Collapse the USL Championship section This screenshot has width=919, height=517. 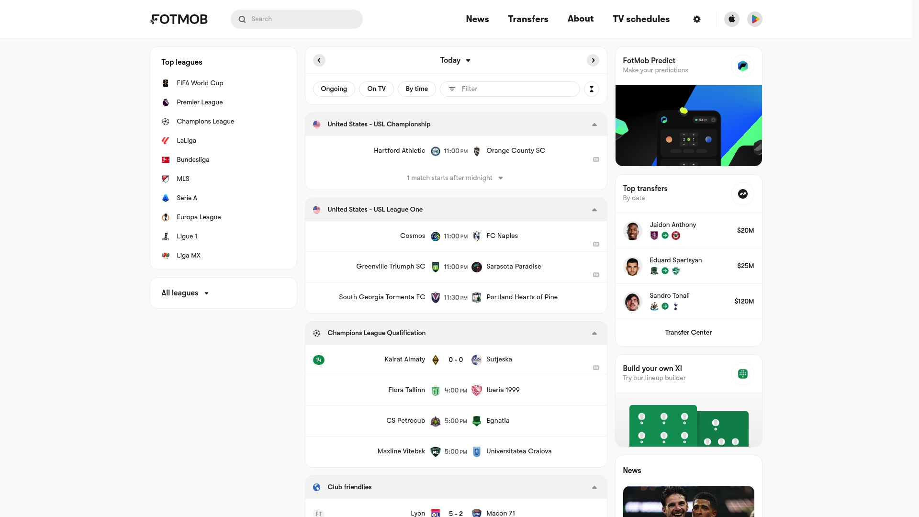[x=594, y=124]
